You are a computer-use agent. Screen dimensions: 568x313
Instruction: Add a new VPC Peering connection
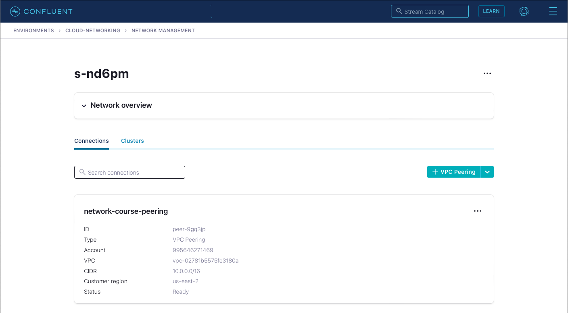coord(454,172)
